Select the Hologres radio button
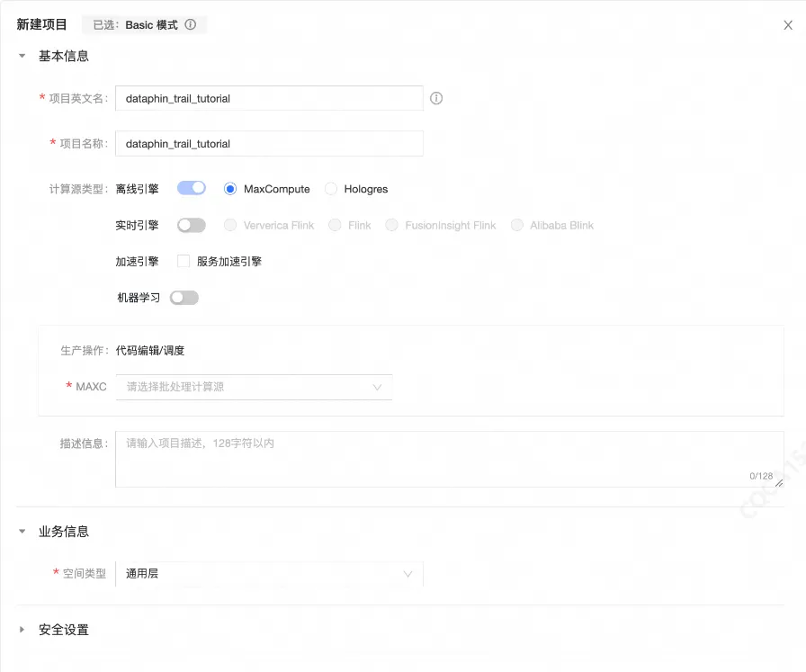The width and height of the screenshot is (806, 672). [x=330, y=189]
